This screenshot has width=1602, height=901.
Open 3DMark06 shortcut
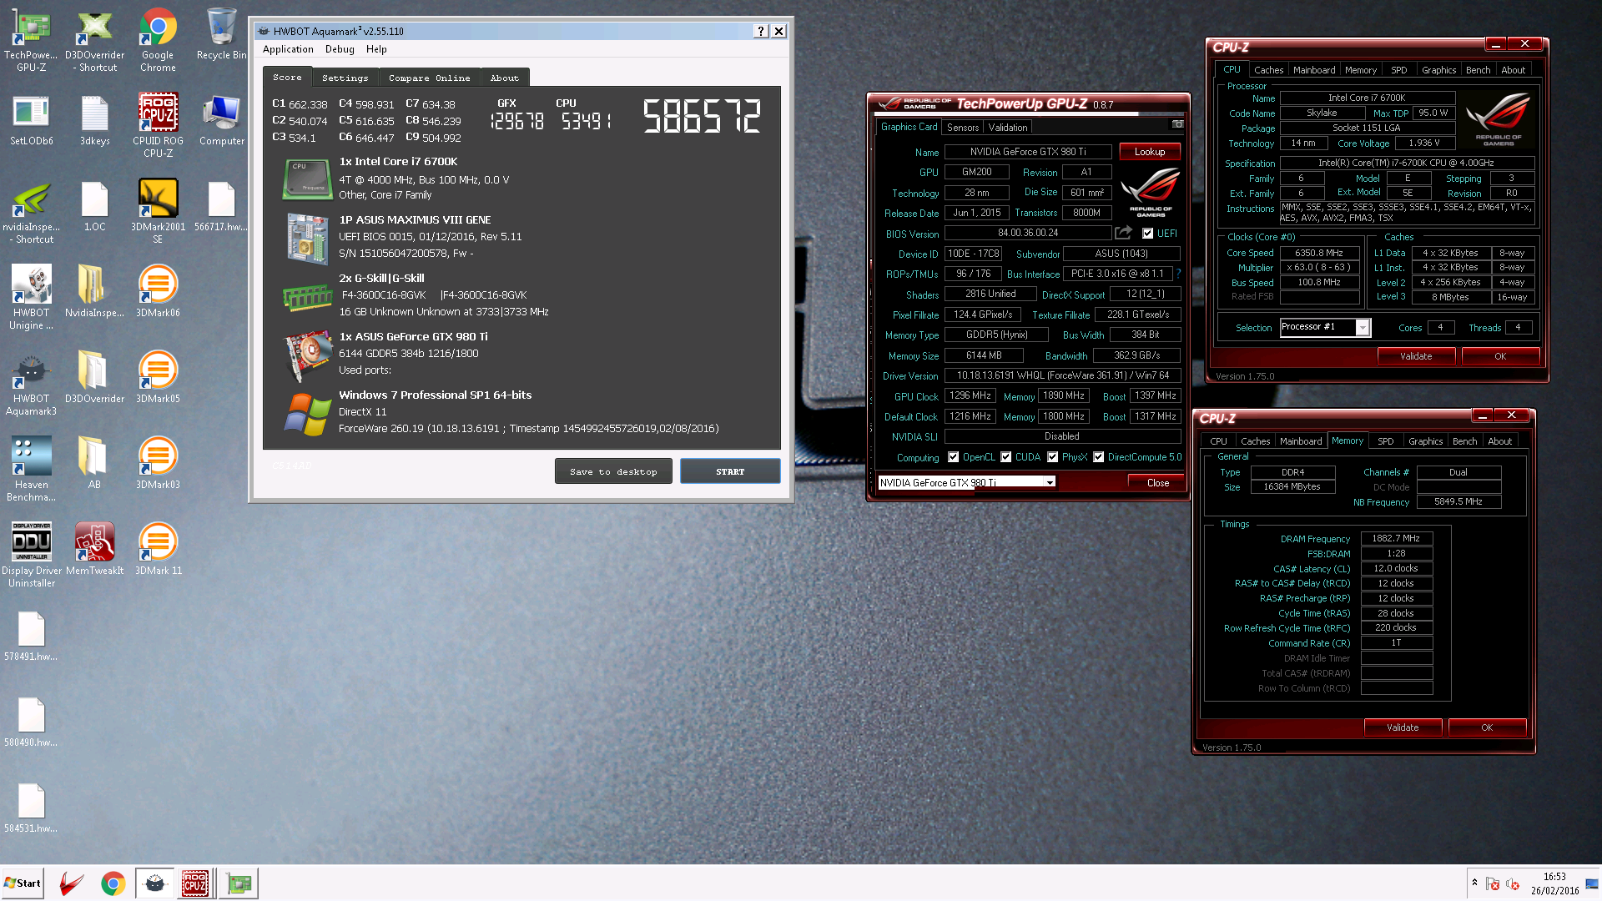[x=158, y=292]
